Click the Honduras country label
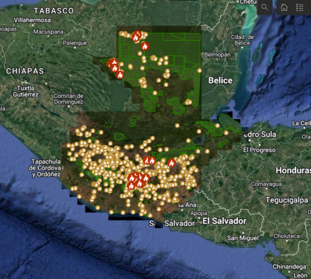The width and height of the screenshot is (311, 279). tap(293, 170)
